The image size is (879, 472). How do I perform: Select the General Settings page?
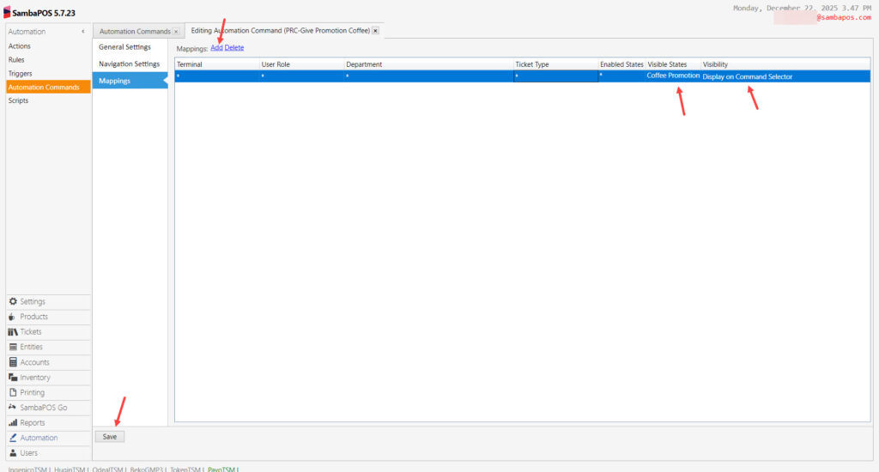pos(124,47)
